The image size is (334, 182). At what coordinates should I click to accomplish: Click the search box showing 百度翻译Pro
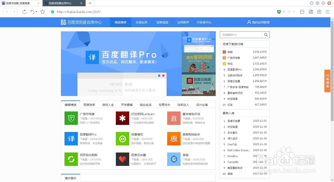point(241,35)
